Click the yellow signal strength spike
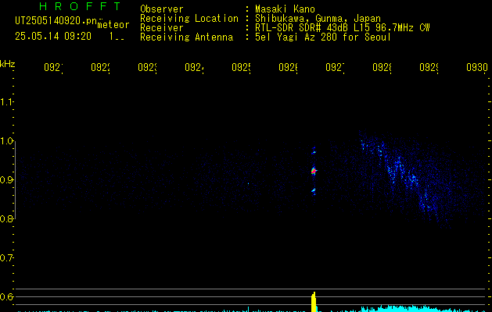This screenshot has height=312, width=492. [x=314, y=302]
